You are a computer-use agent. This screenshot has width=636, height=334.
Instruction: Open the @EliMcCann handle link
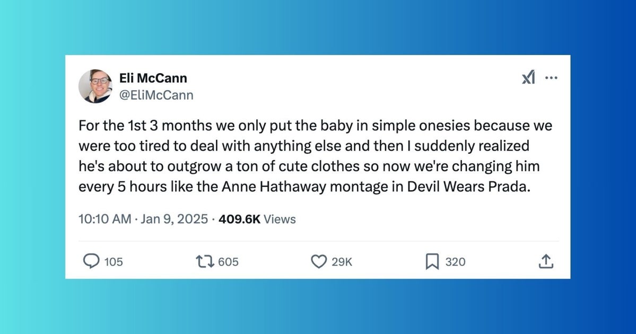pos(157,95)
